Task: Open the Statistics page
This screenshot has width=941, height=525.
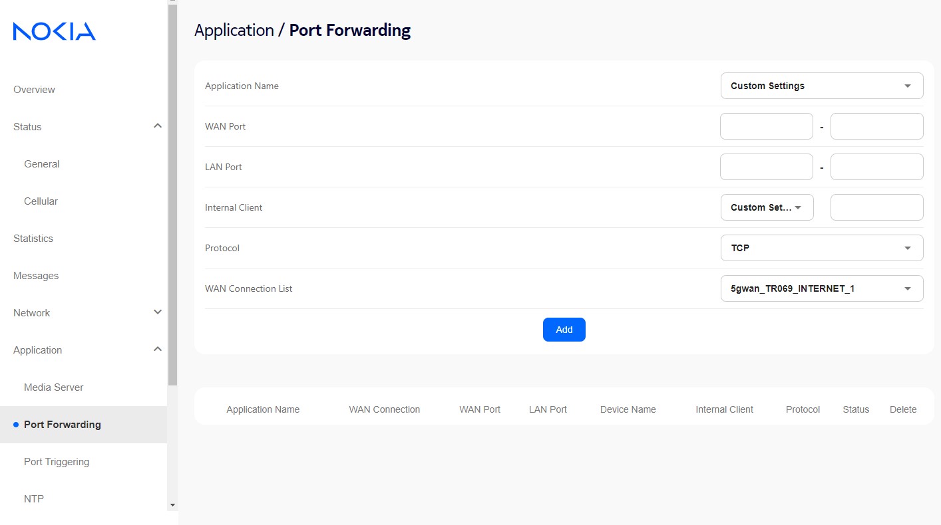Action: tap(33, 239)
